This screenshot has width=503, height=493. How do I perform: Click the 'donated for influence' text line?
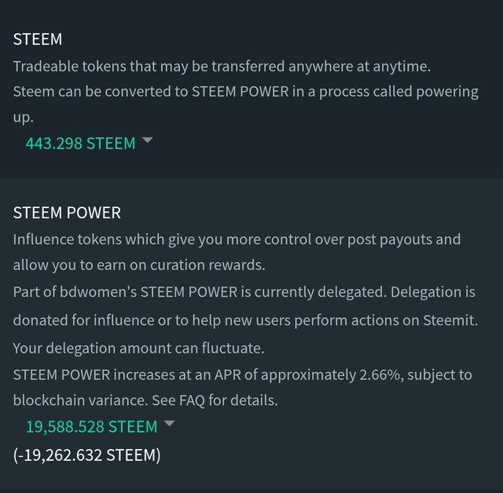245,320
